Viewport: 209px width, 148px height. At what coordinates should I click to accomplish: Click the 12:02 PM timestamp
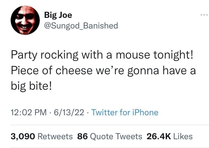pos(29,112)
